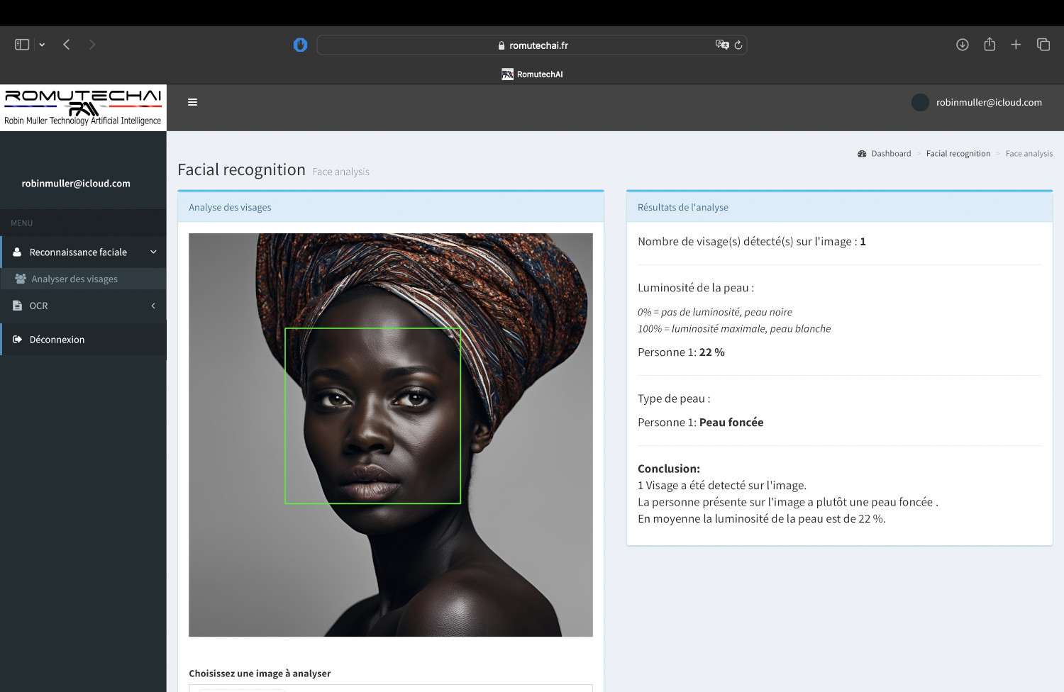
Task: Click the Share icon in the toolbar
Action: [990, 45]
